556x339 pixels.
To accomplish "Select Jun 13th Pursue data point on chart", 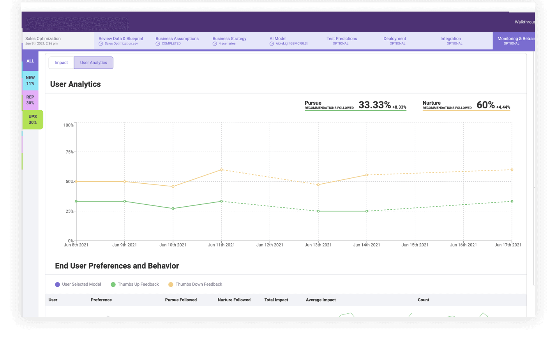I will 318,211.
